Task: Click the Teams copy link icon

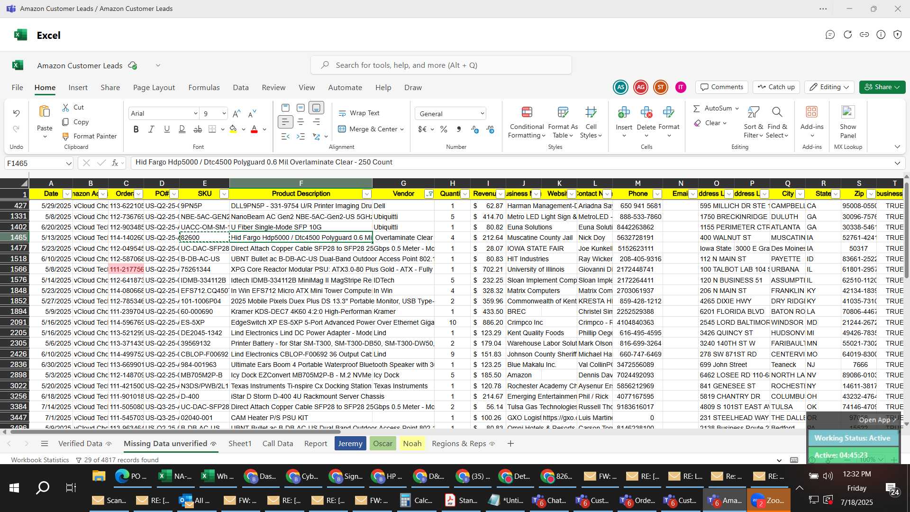Action: [x=864, y=35]
